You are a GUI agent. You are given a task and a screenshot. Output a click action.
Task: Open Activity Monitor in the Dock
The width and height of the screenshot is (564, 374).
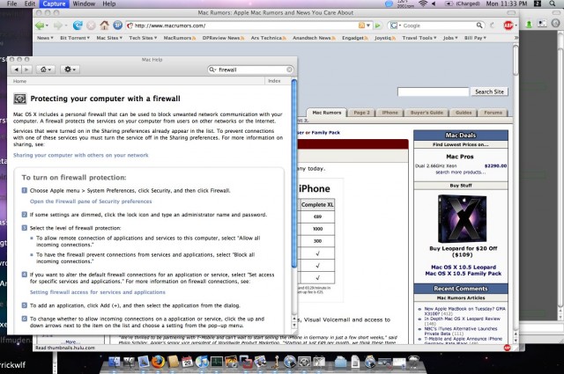[217, 362]
